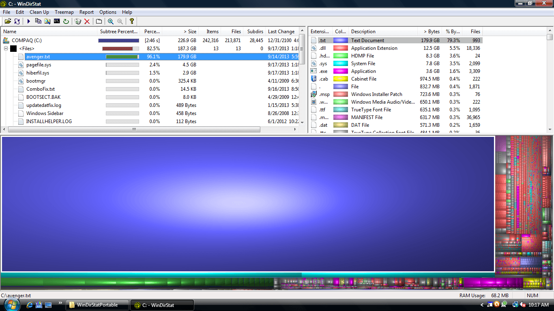Click the Refresh All toolbar icon

pyautogui.click(x=17, y=21)
